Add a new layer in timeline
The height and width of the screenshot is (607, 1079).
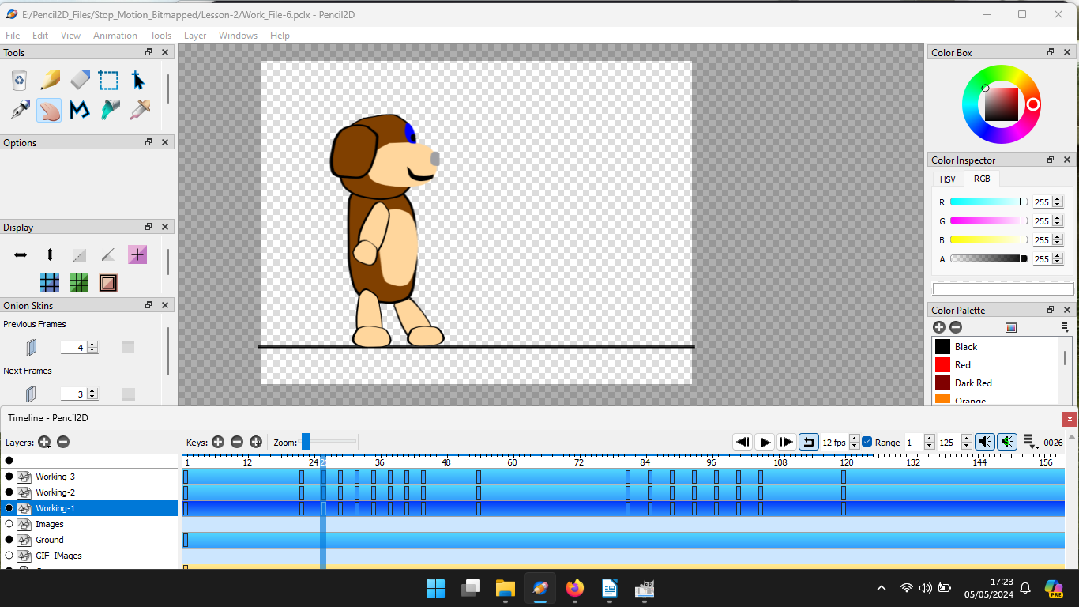click(44, 442)
